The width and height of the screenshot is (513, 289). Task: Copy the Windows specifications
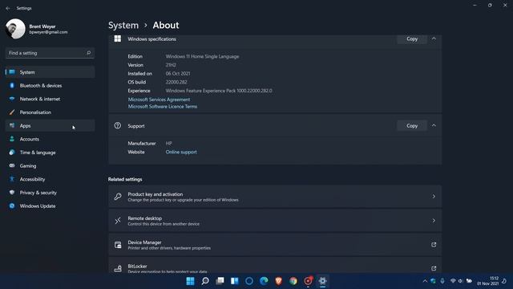pyautogui.click(x=412, y=39)
